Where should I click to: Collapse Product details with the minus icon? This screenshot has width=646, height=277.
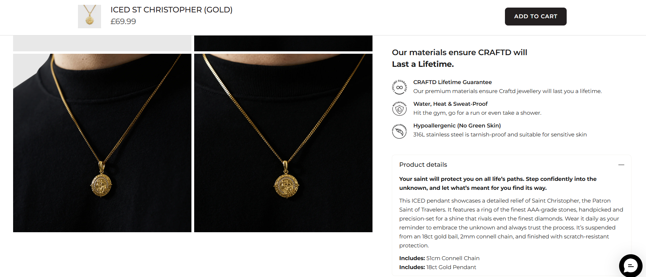point(621,165)
